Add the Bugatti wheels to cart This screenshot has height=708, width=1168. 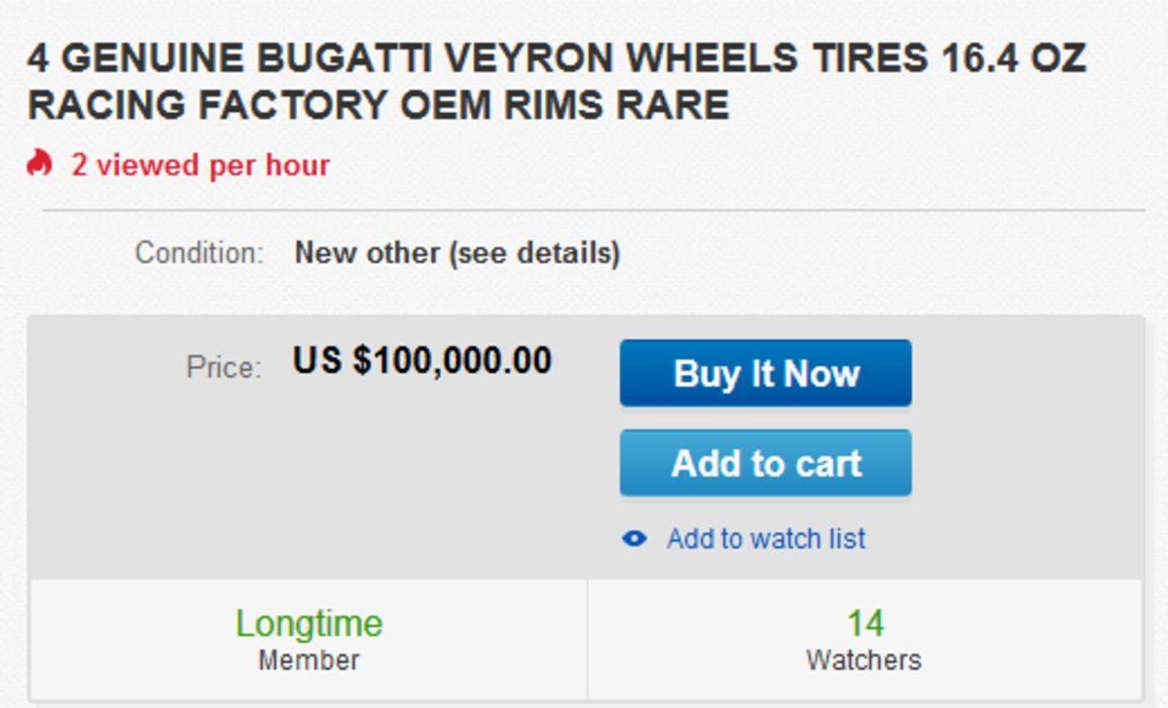click(765, 463)
